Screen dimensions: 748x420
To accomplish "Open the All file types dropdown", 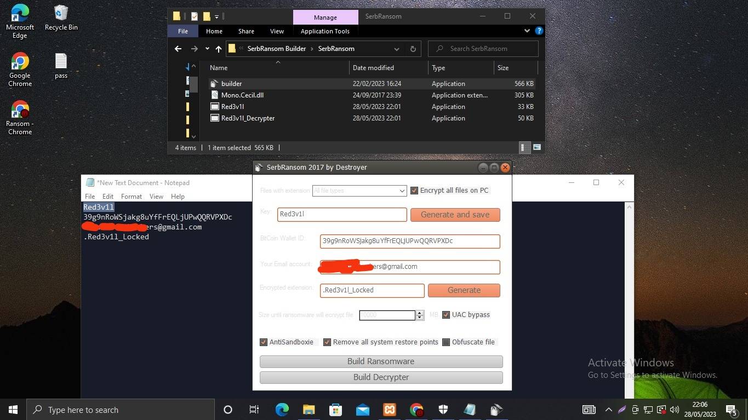I will (x=359, y=191).
